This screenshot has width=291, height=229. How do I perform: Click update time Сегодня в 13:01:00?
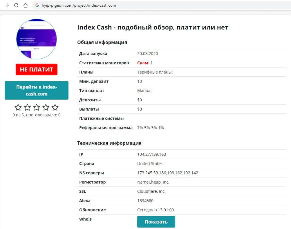(156, 210)
